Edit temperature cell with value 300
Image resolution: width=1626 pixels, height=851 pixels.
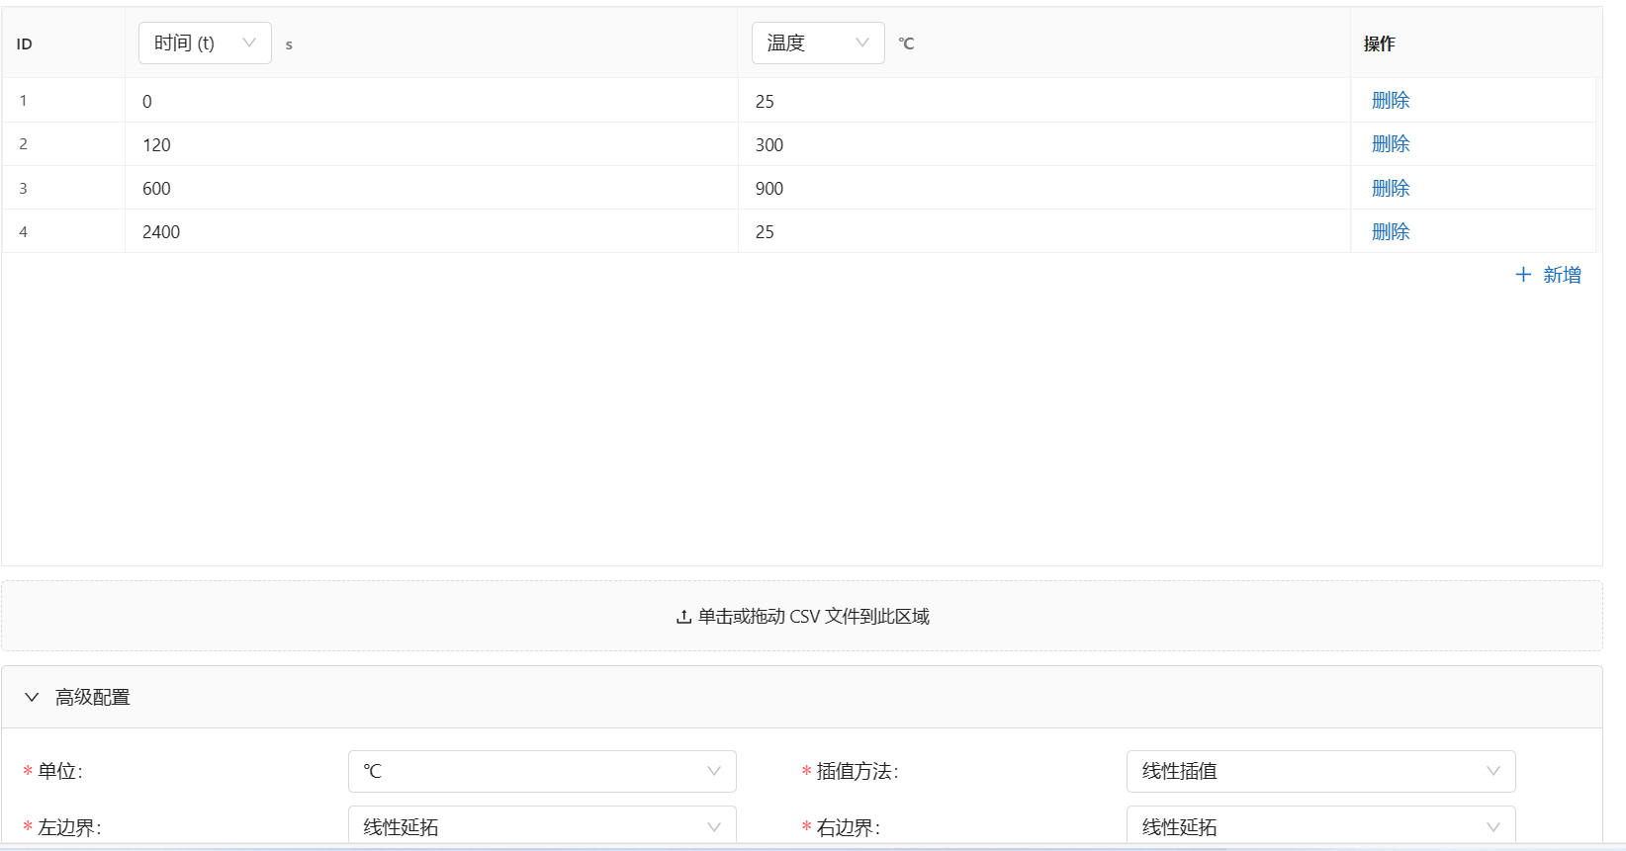[x=1044, y=144]
